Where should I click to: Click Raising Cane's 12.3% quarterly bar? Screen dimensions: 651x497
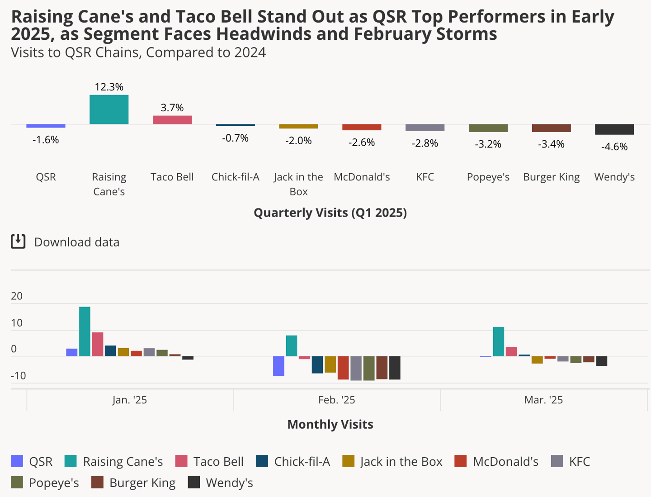pos(109,109)
